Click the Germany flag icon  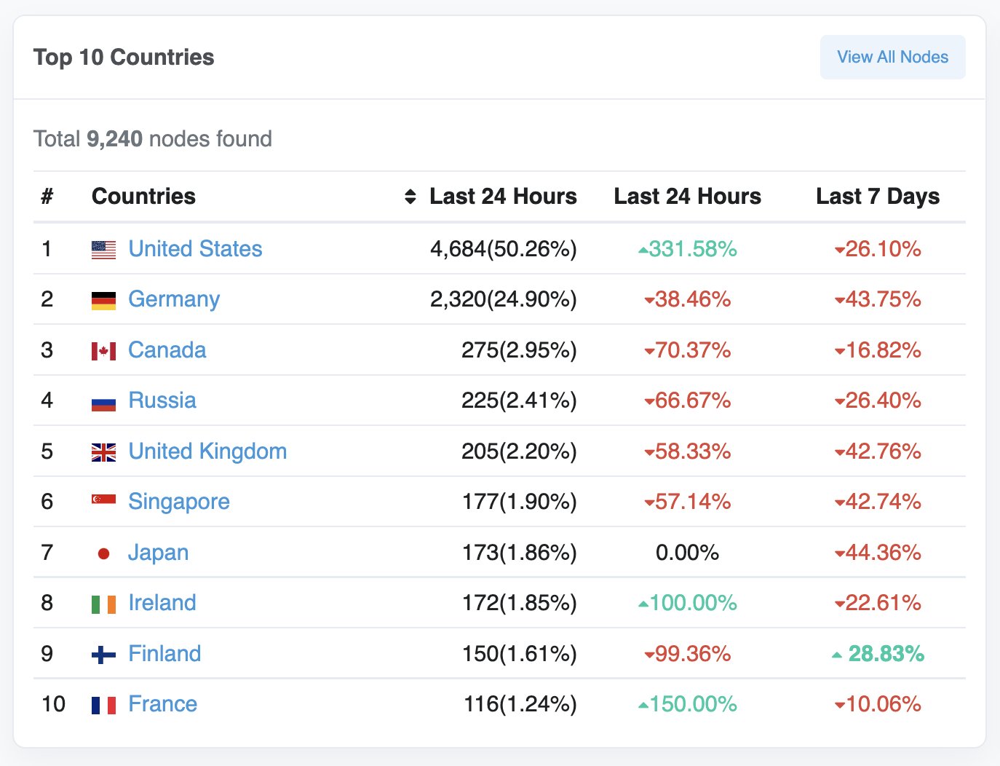(x=103, y=300)
